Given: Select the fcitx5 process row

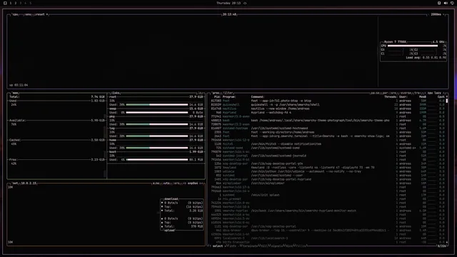Looking at the screenshot, I should point(328,144).
